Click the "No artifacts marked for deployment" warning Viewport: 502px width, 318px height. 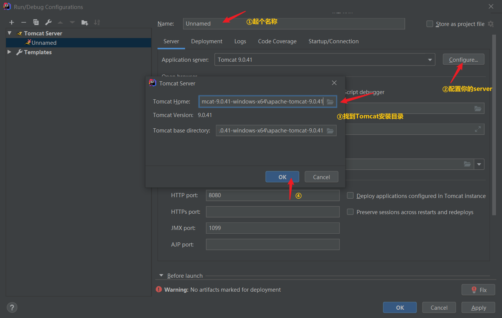(236, 290)
